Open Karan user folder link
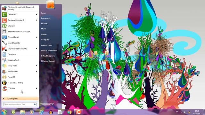 click(x=44, y=13)
